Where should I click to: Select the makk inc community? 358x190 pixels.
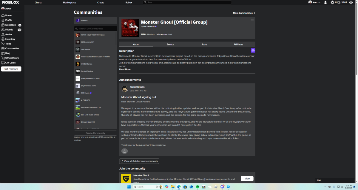[95, 20]
